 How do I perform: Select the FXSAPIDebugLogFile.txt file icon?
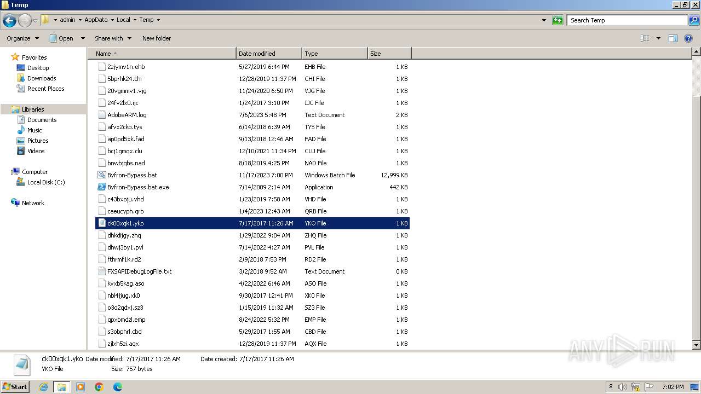(101, 271)
